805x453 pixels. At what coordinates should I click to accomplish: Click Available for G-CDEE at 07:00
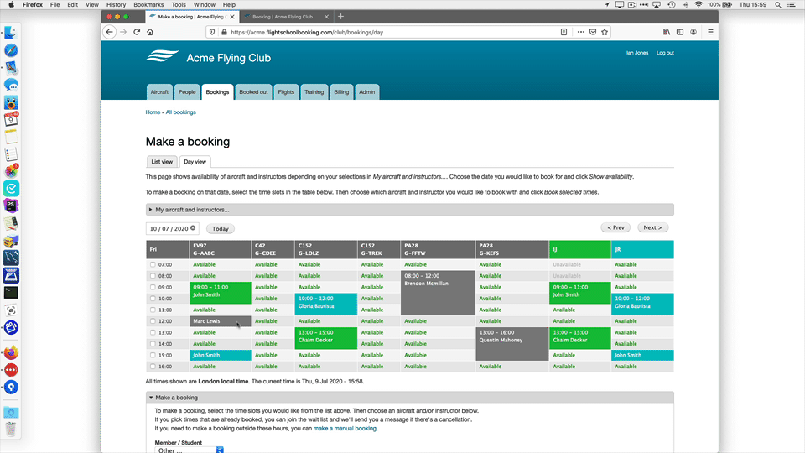click(266, 264)
